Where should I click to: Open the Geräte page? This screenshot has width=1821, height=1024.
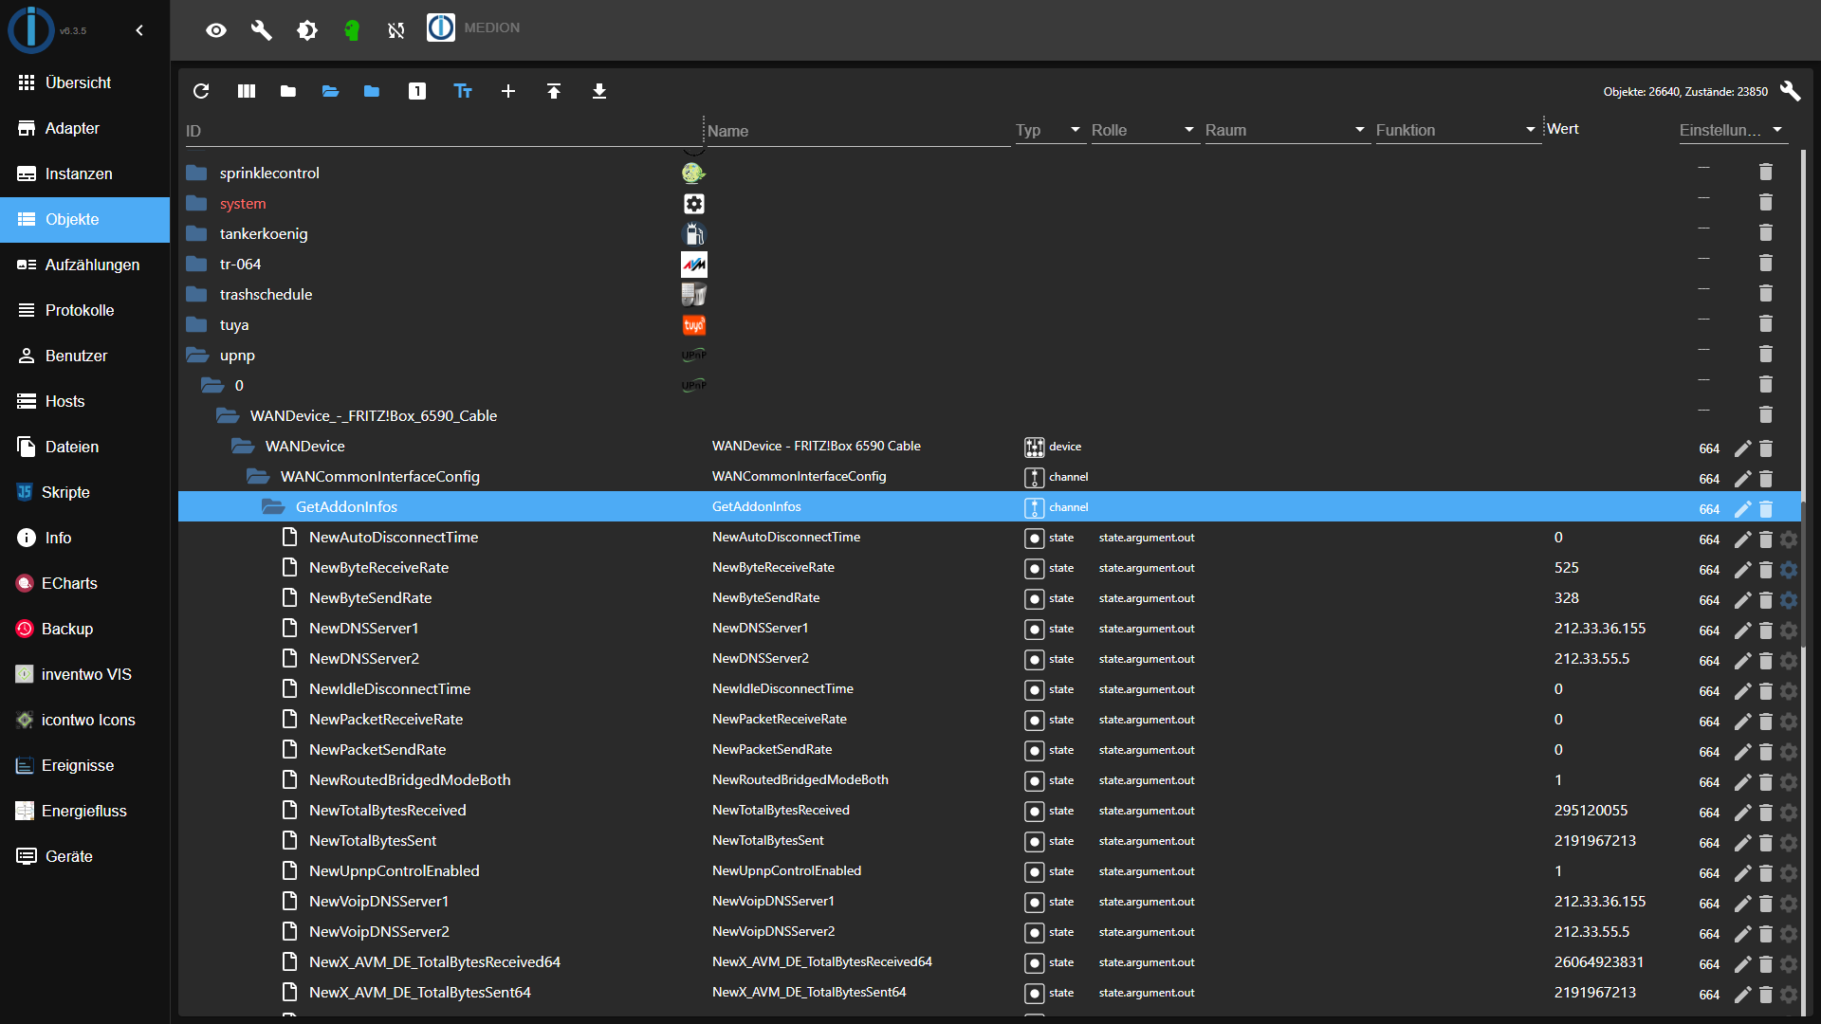tap(84, 856)
